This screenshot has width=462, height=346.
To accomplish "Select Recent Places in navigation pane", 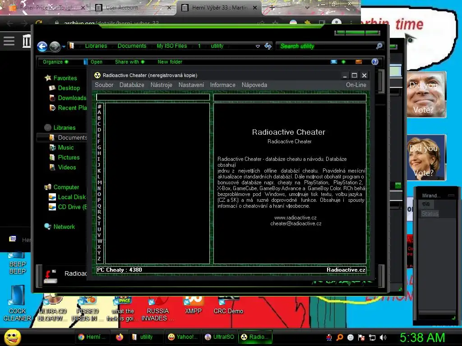I will [x=68, y=108].
